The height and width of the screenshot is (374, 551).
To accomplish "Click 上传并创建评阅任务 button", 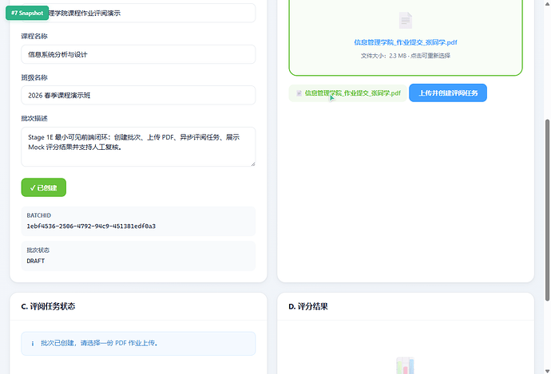I will (448, 93).
